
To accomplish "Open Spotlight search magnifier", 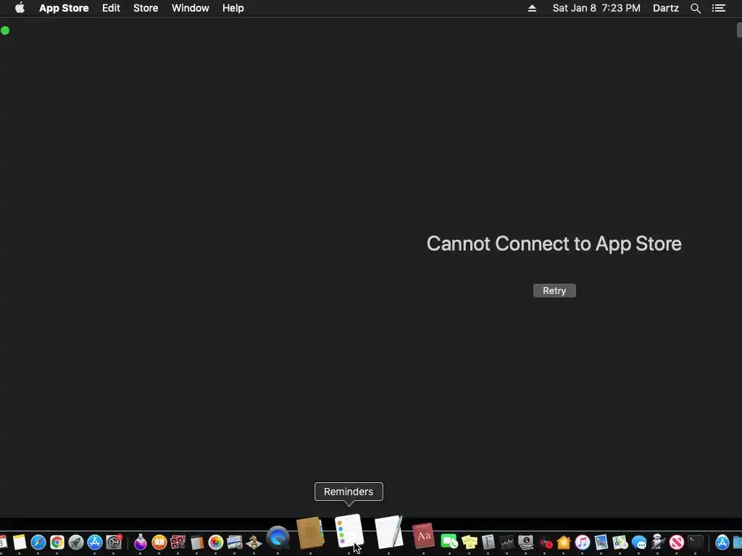I will 696,8.
